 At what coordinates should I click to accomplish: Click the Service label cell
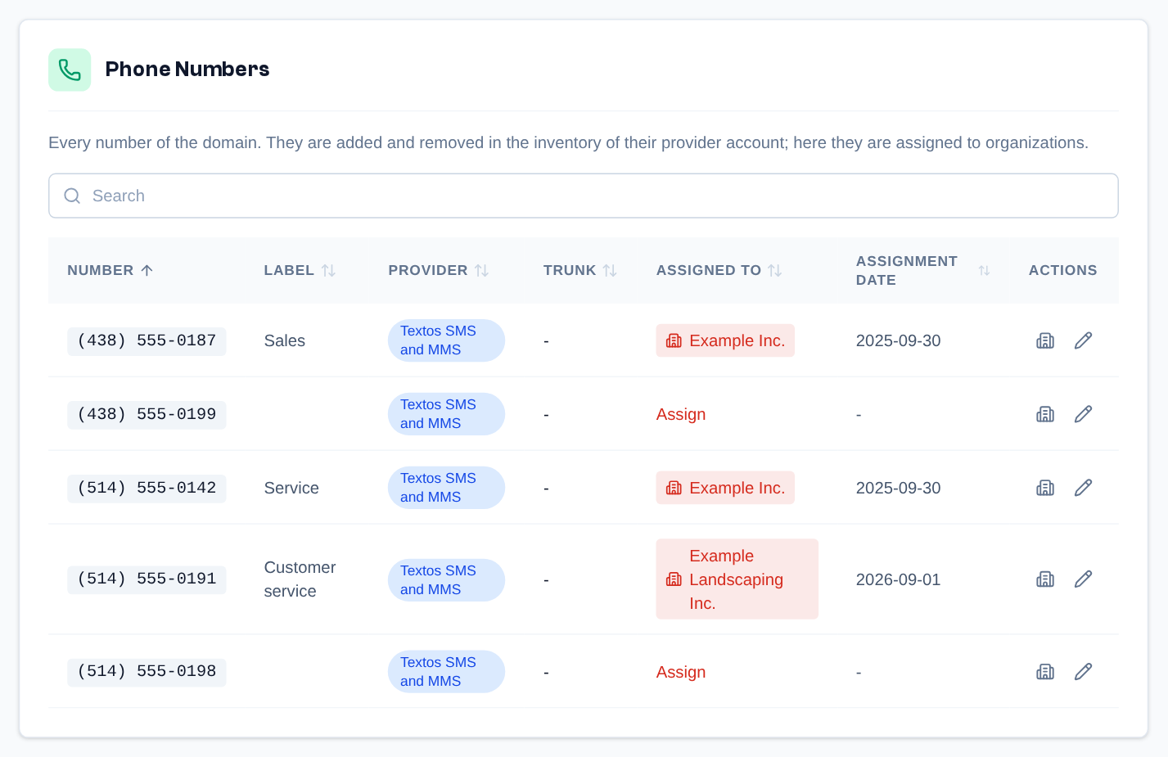pos(291,488)
